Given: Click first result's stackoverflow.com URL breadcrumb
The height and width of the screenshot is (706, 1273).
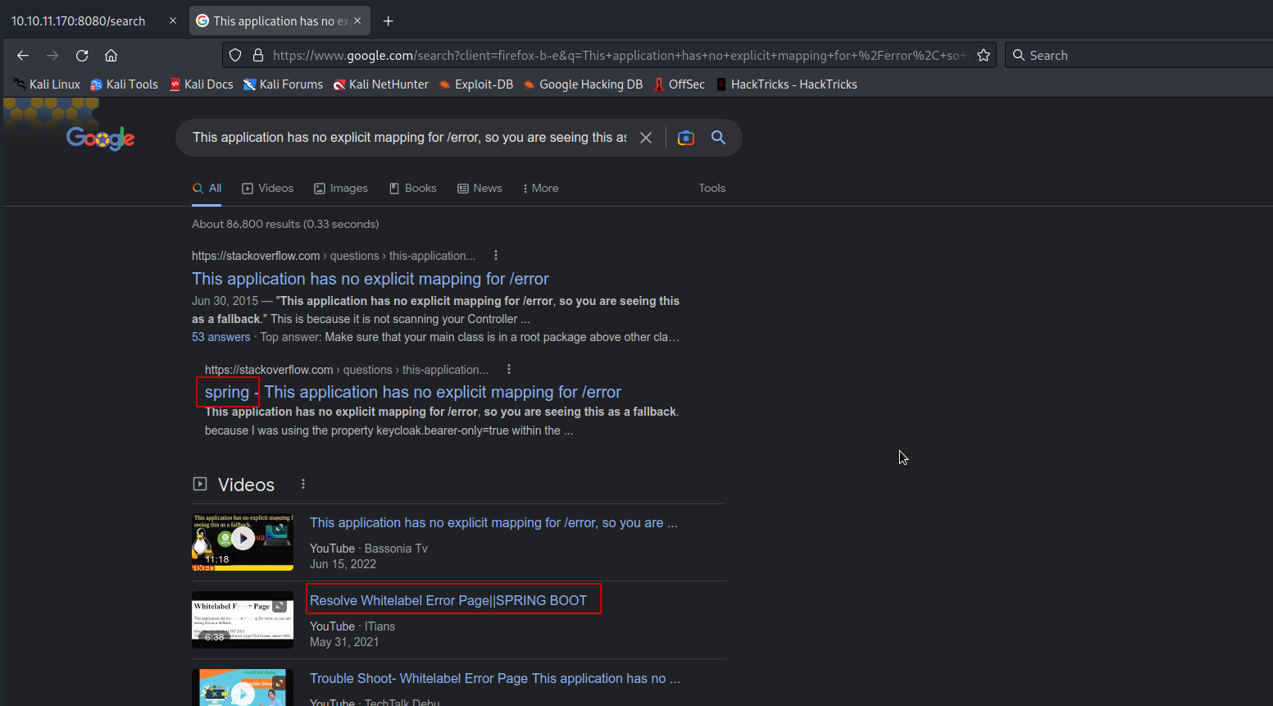Looking at the screenshot, I should (x=334, y=256).
